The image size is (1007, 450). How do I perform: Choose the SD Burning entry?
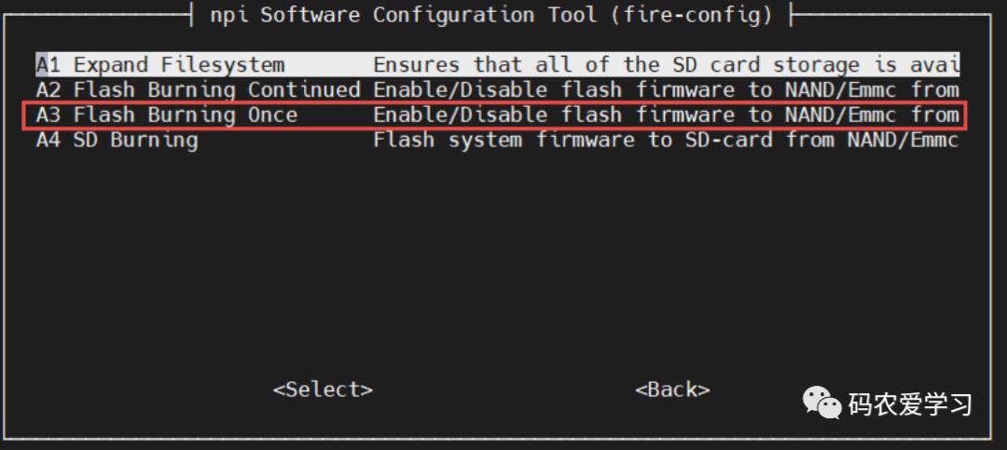(498, 141)
